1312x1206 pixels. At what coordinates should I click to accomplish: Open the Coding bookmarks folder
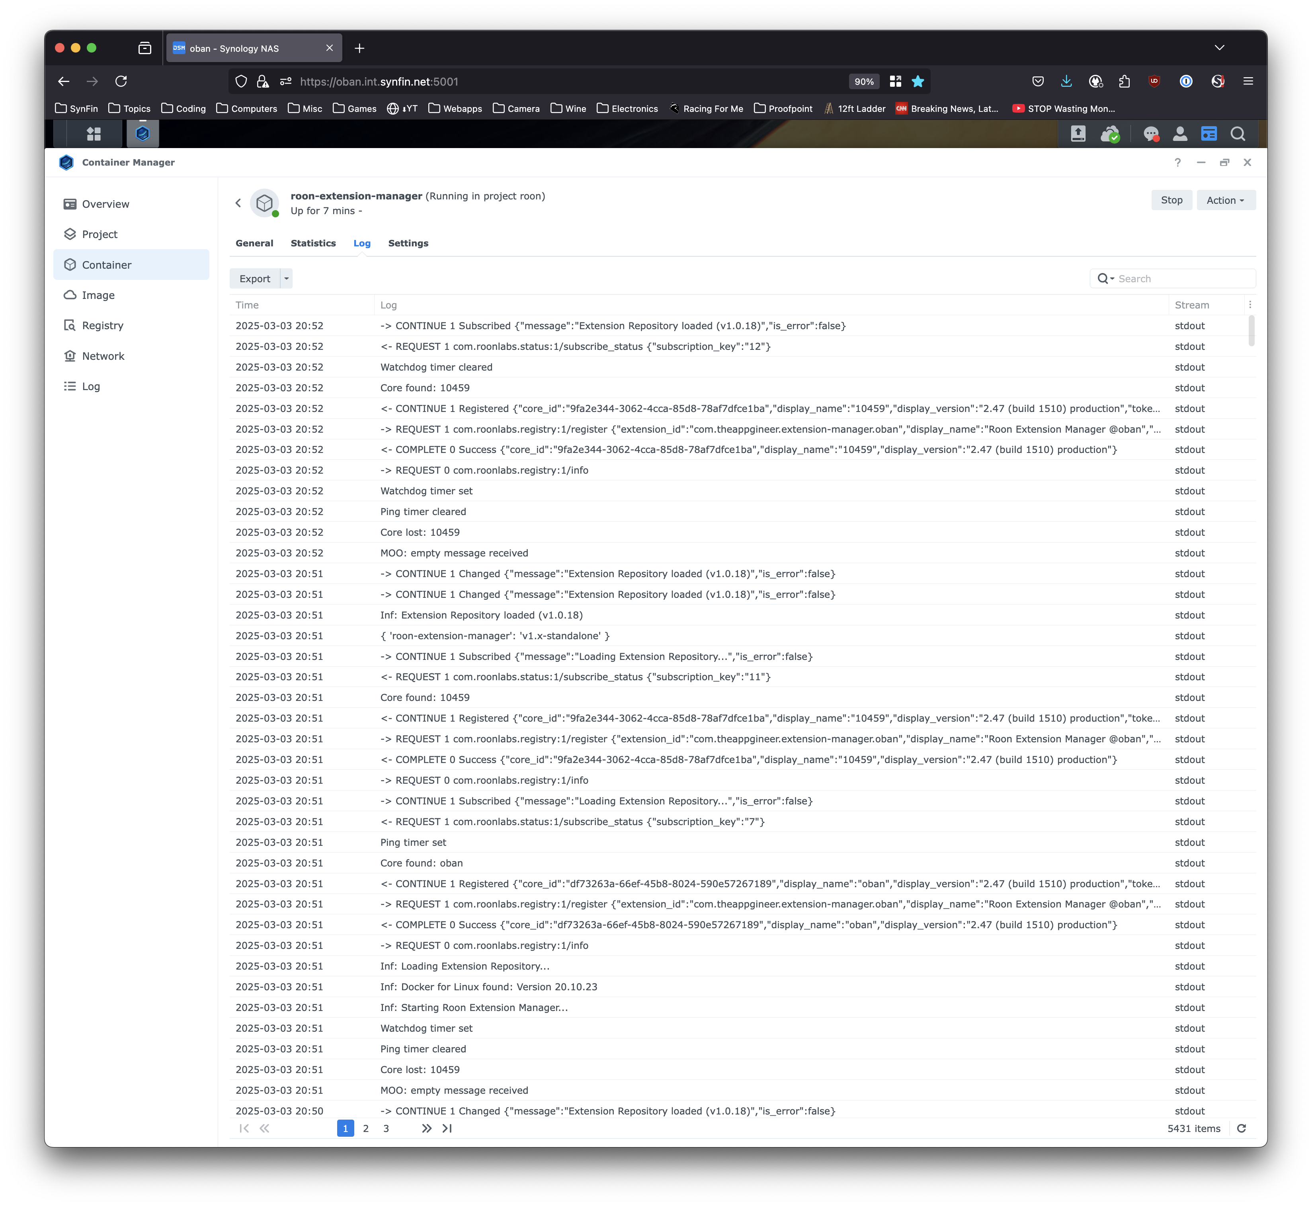coord(184,108)
